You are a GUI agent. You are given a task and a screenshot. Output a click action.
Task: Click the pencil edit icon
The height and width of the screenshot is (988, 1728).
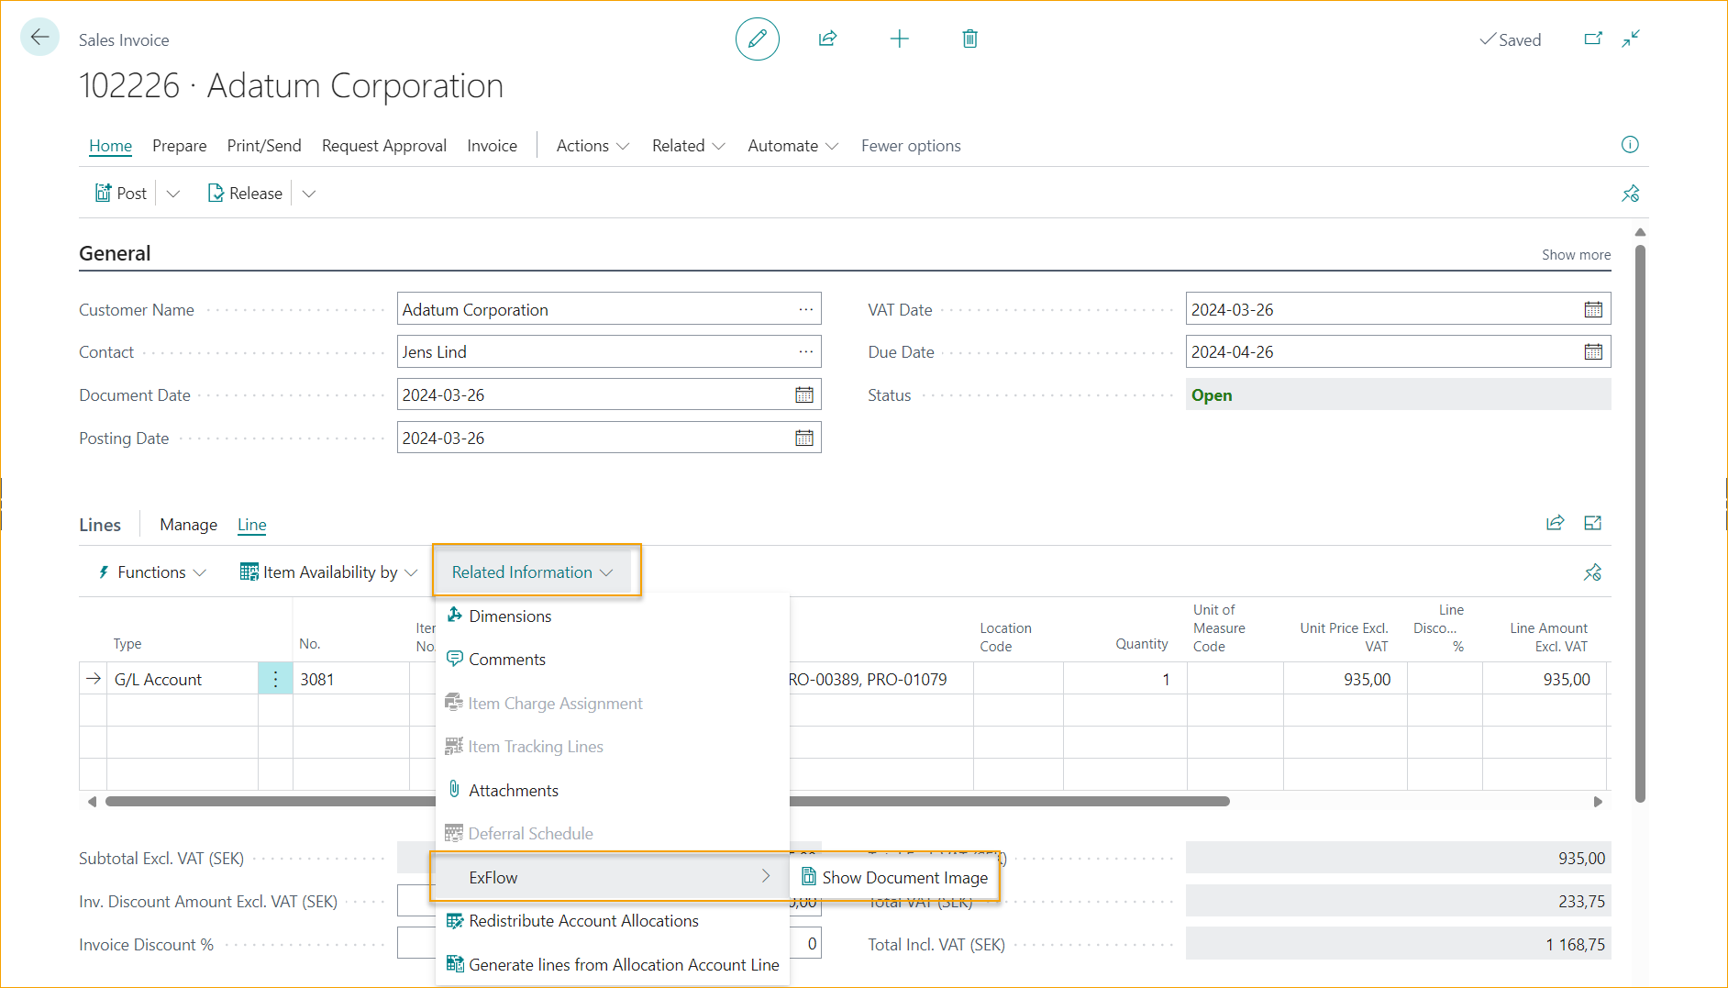tap(757, 39)
